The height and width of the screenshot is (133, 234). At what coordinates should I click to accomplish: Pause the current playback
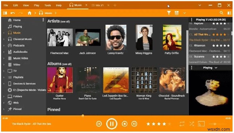click(112, 124)
